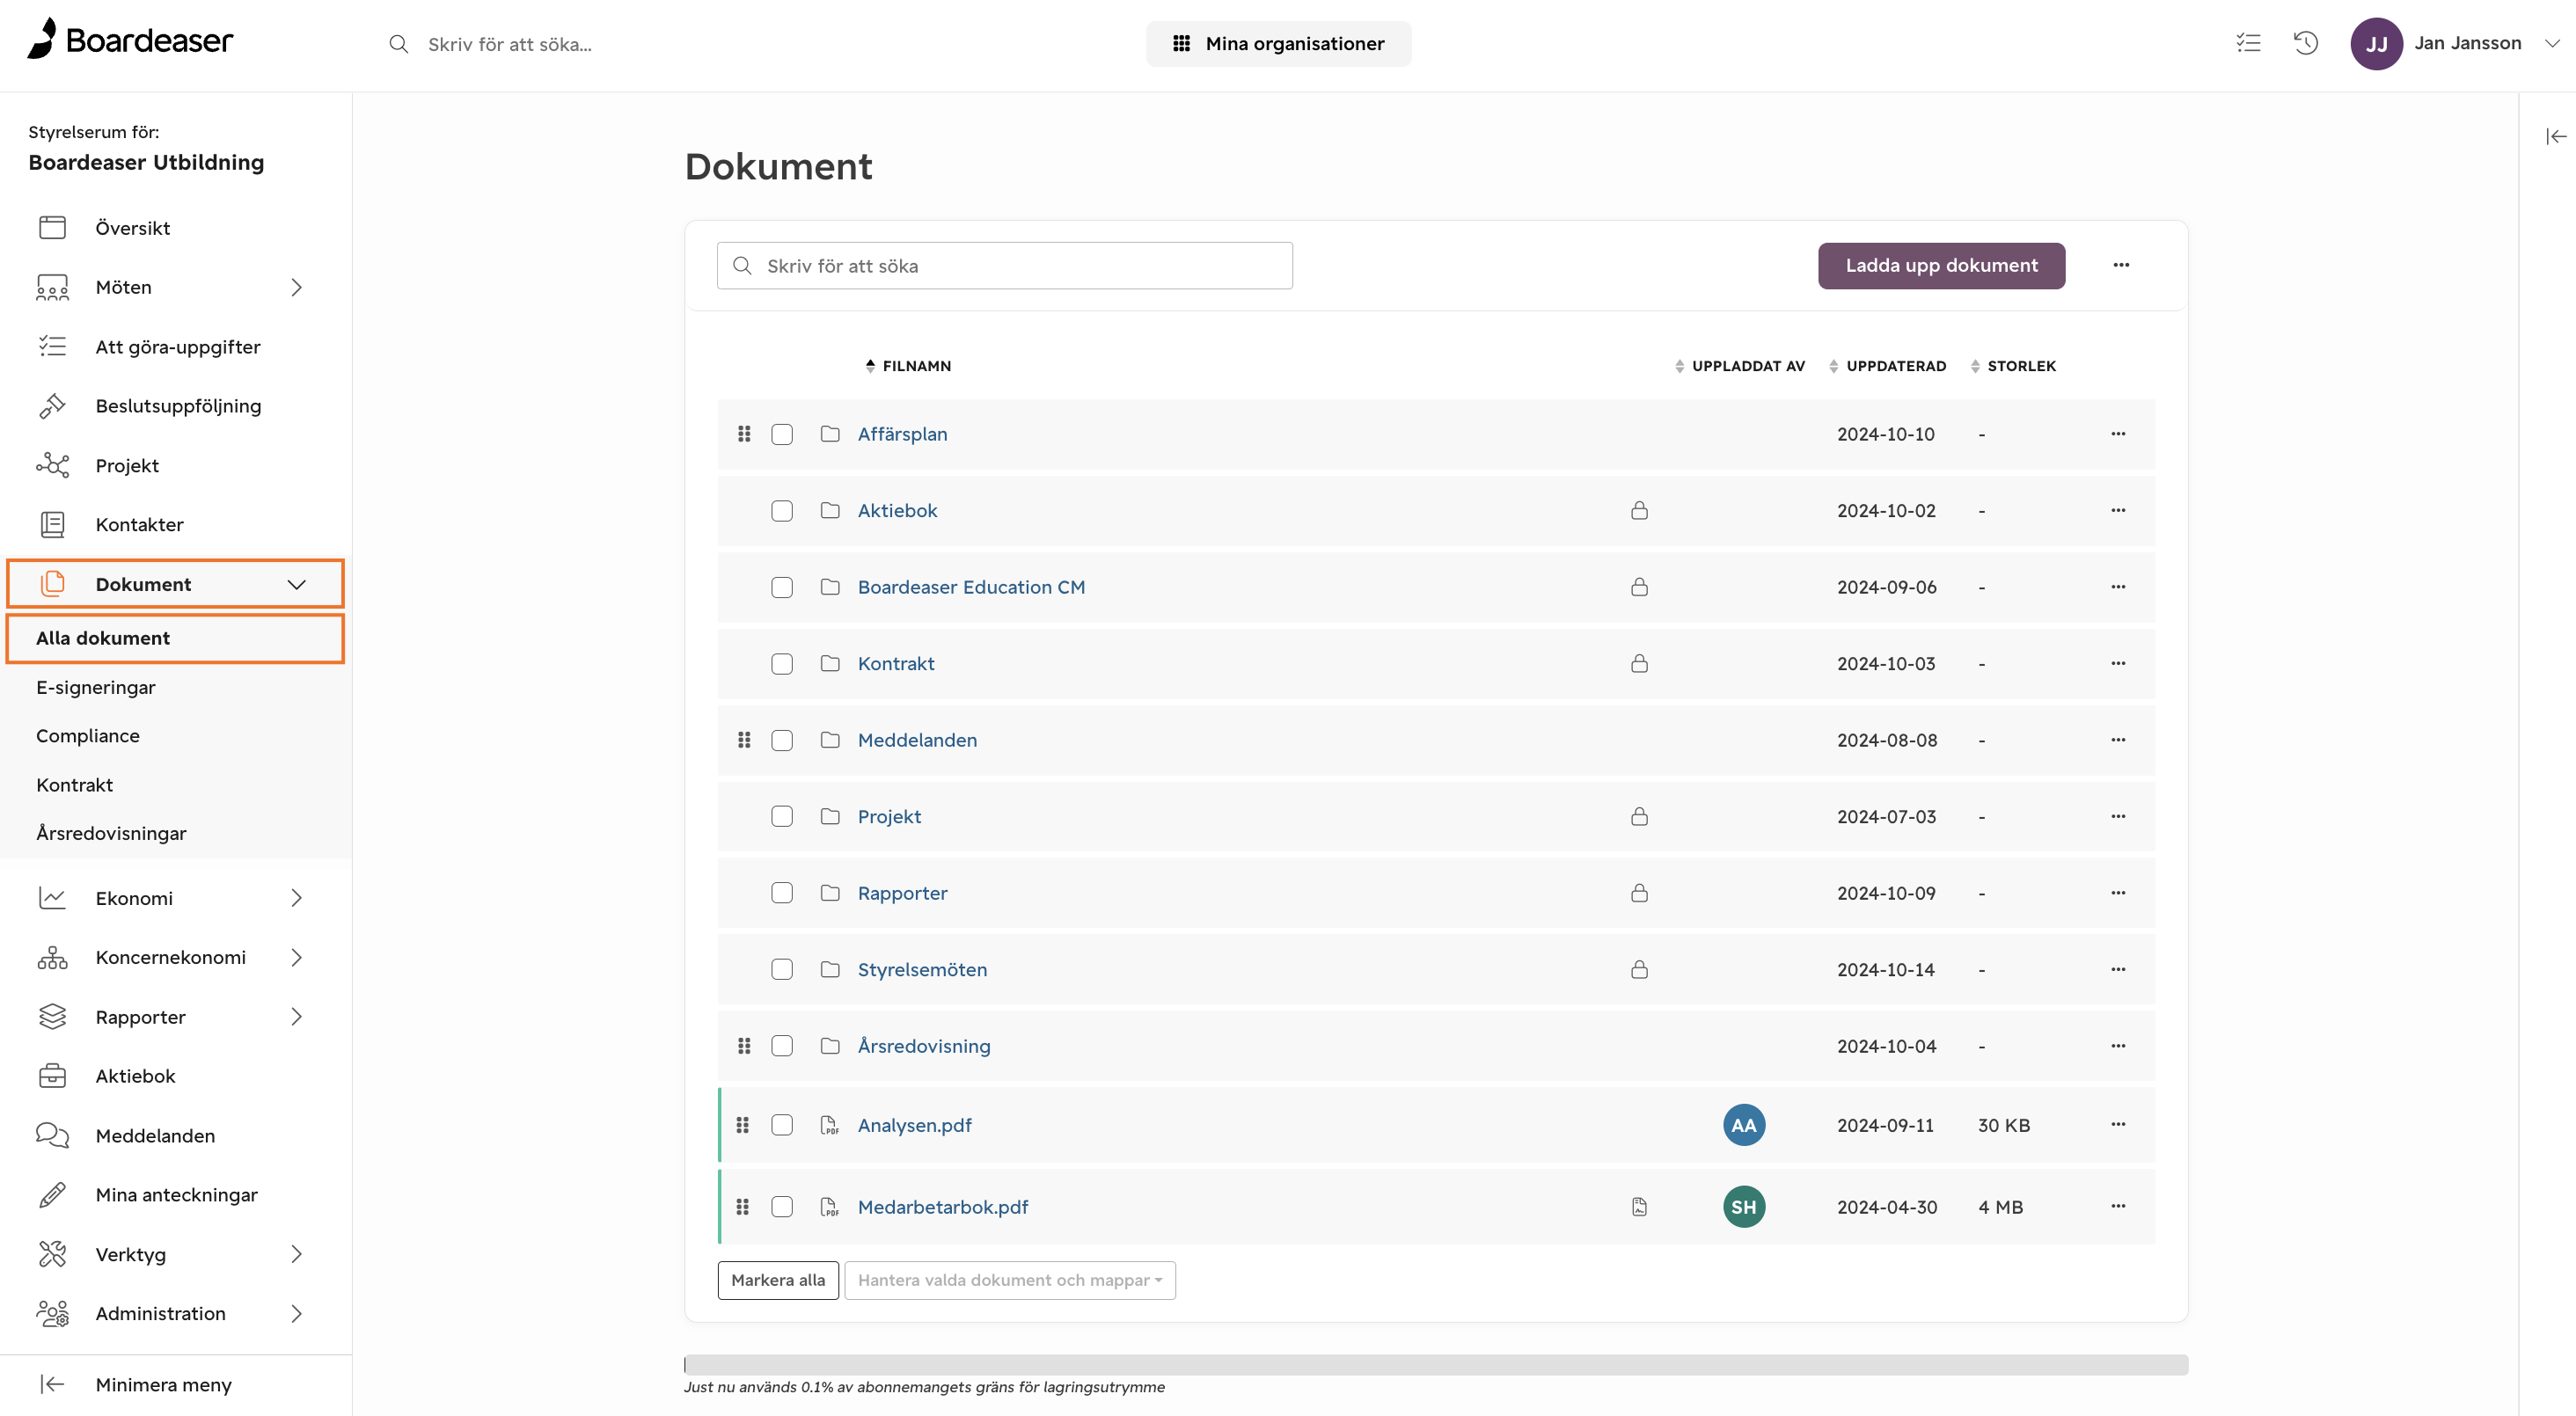Check the Analysen.pdf checkbox
Screen dimensions: 2576x1416
pos(782,1124)
